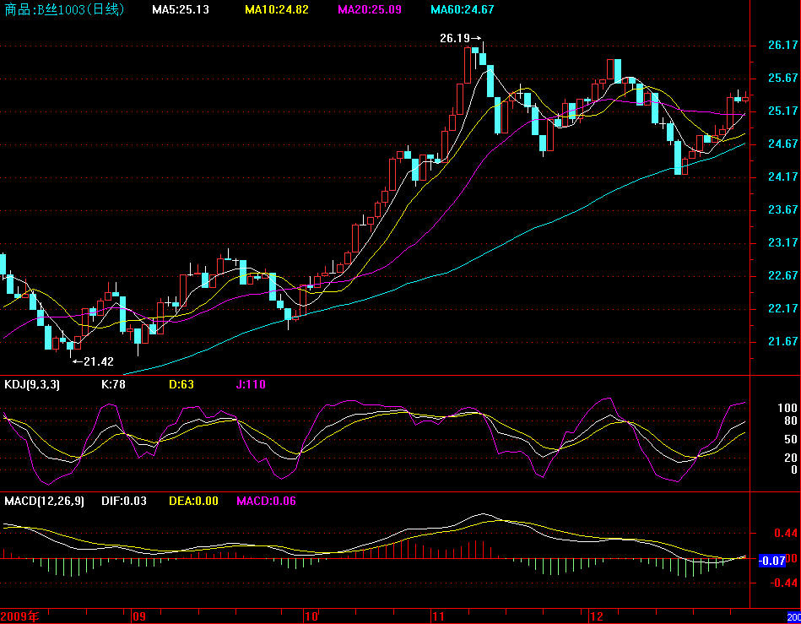The height and width of the screenshot is (624, 801).
Task: Open the KDJ(9,3,3) indicator settings label
Action: coord(32,385)
